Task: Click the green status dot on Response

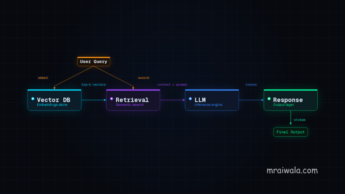Action: pos(269,98)
